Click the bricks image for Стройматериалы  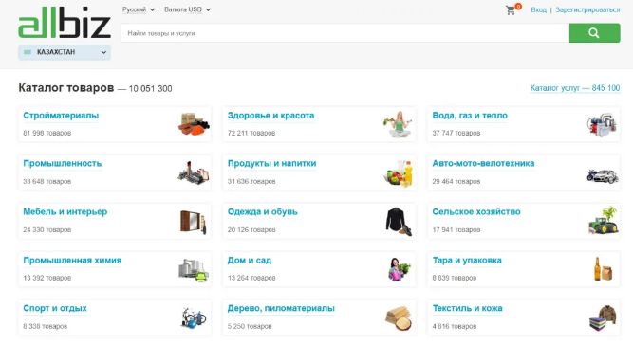click(x=194, y=124)
